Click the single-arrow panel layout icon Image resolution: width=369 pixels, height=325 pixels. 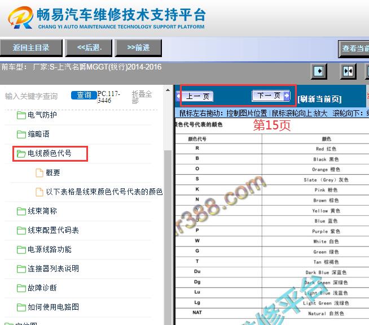tap(319, 71)
